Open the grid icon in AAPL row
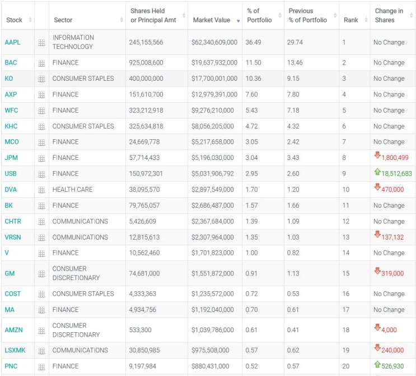This screenshot has height=376, width=416. (x=41, y=43)
